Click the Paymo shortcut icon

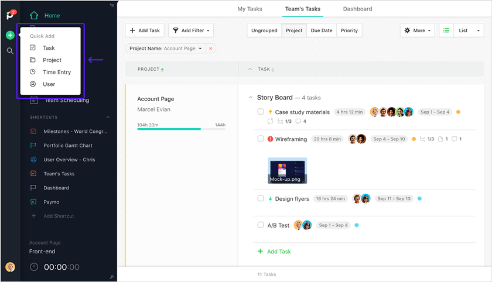click(33, 202)
